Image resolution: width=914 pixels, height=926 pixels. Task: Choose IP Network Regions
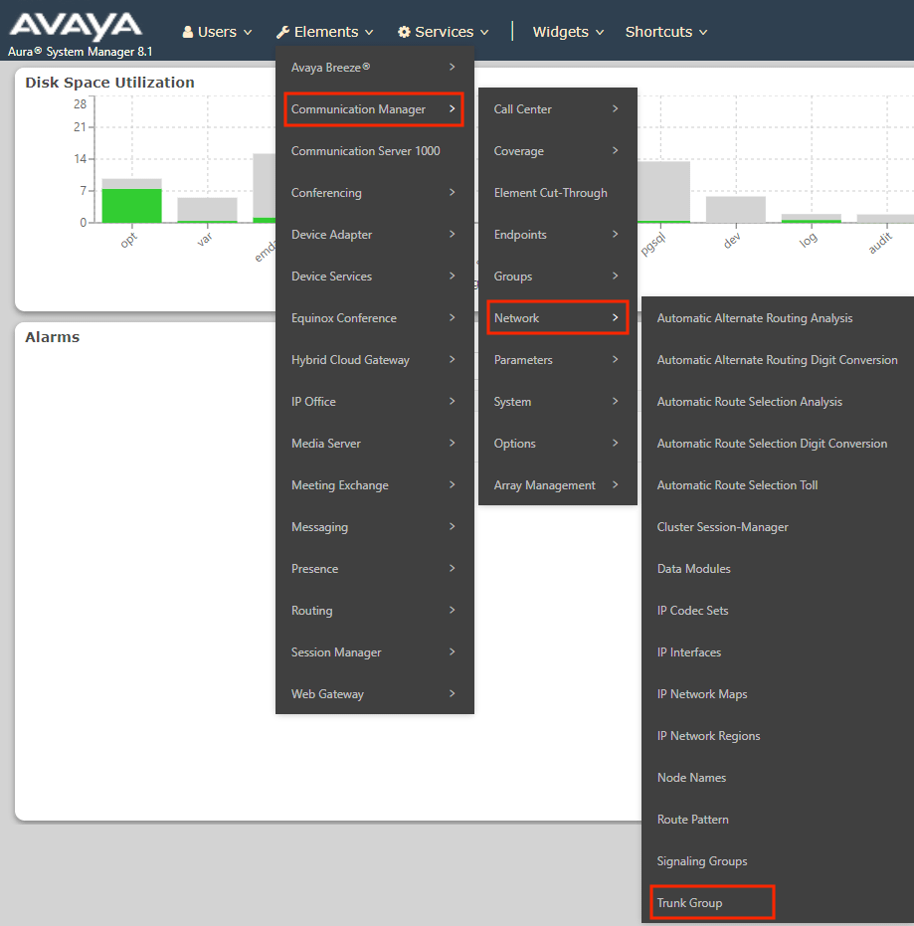[708, 736]
